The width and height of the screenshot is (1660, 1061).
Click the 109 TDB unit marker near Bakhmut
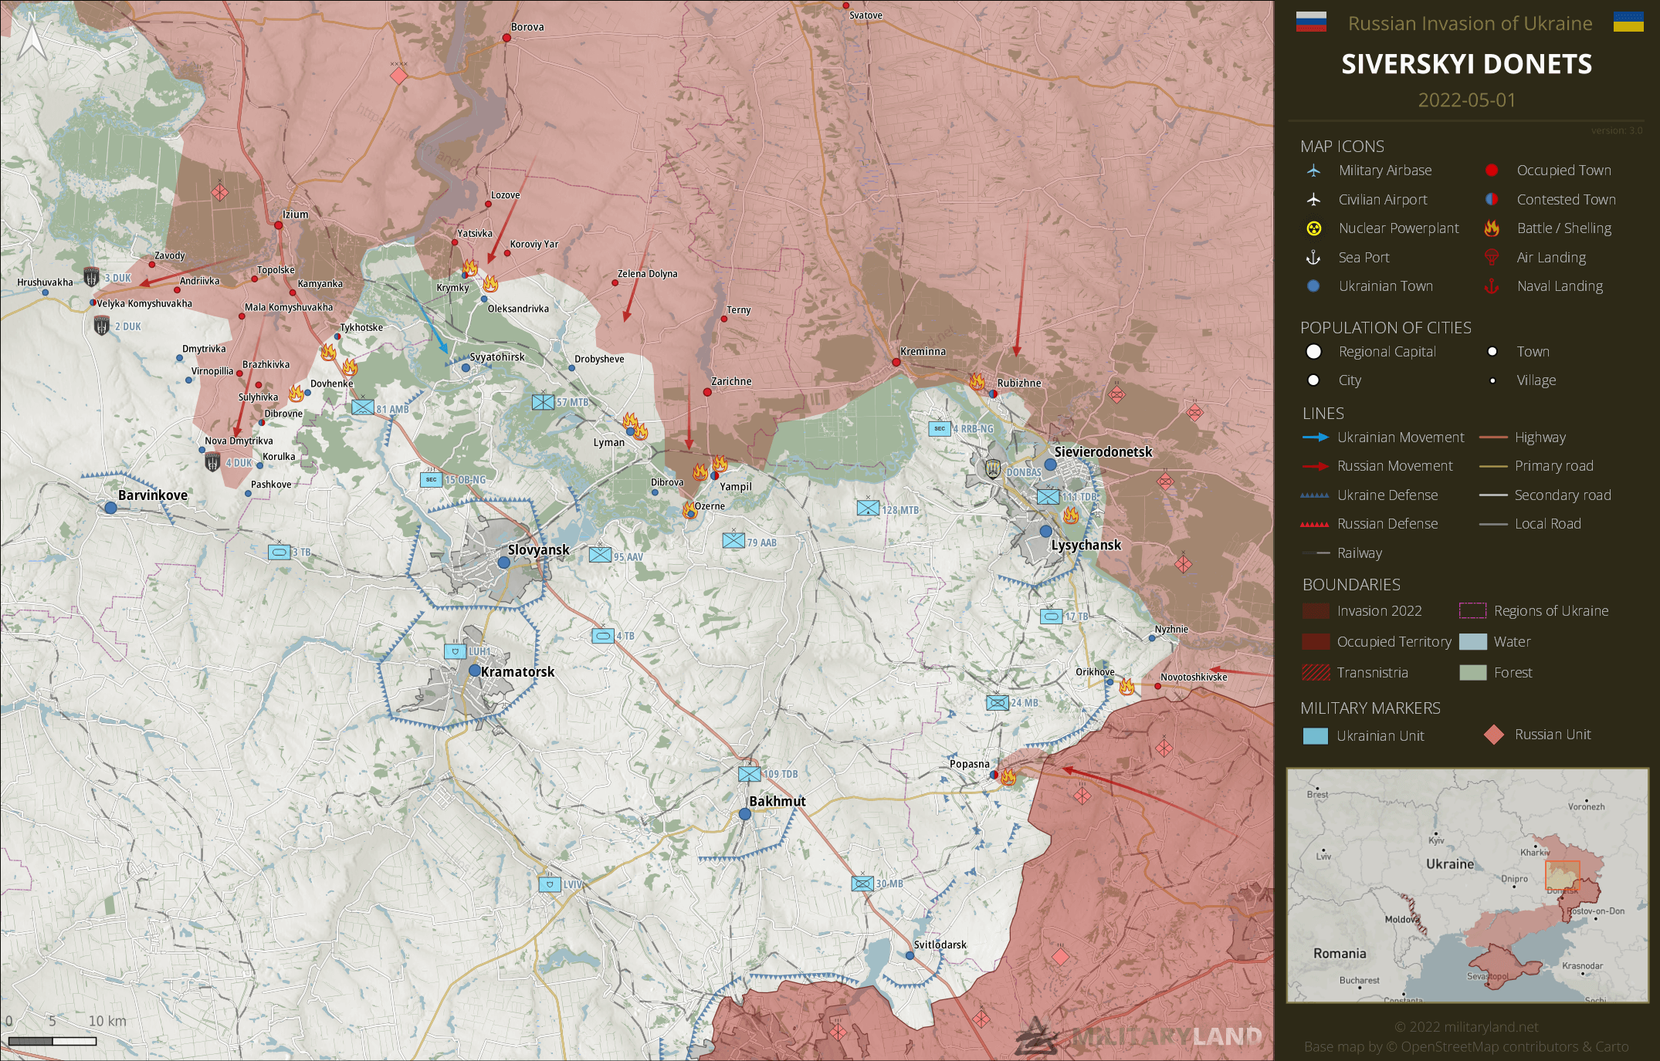click(x=749, y=773)
